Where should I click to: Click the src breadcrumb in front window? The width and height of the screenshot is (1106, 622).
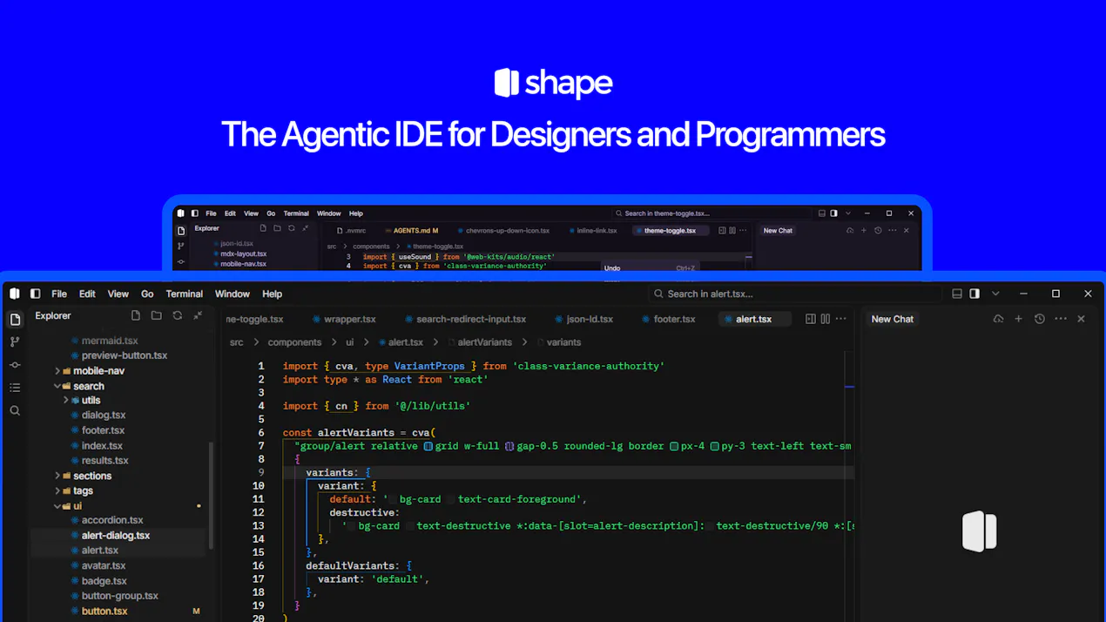click(x=236, y=342)
